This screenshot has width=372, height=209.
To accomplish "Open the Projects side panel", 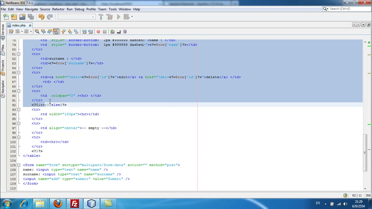I will point(3,68).
